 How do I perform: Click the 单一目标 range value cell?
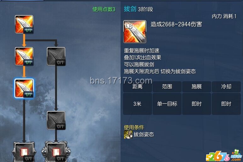point(167,104)
